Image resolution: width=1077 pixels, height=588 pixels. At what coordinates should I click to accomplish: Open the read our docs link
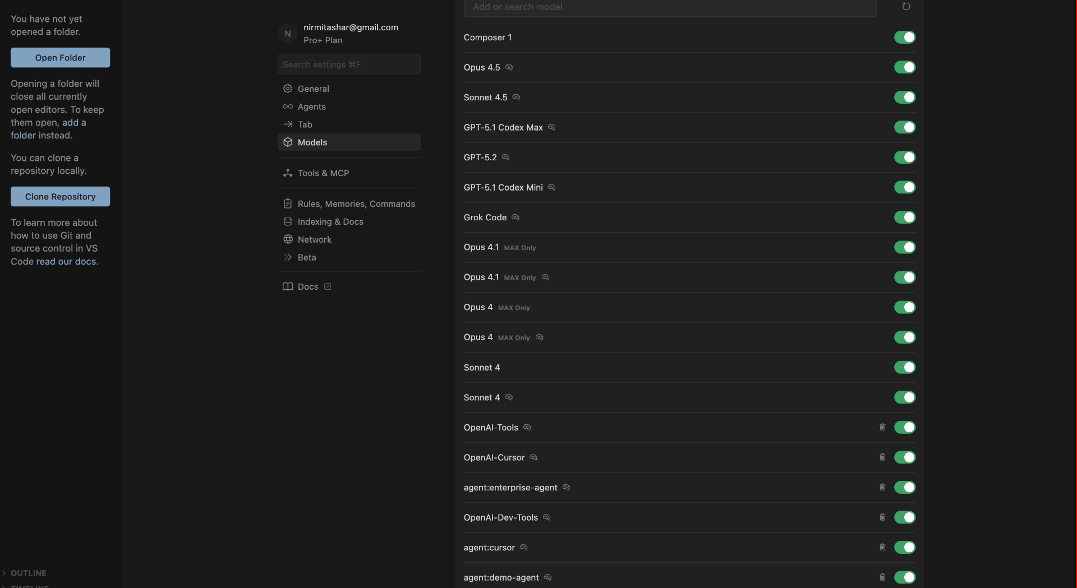[x=66, y=261]
